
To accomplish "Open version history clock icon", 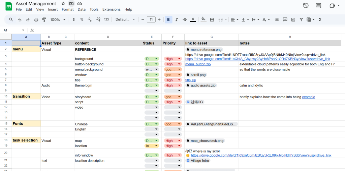I will pos(306,6).
